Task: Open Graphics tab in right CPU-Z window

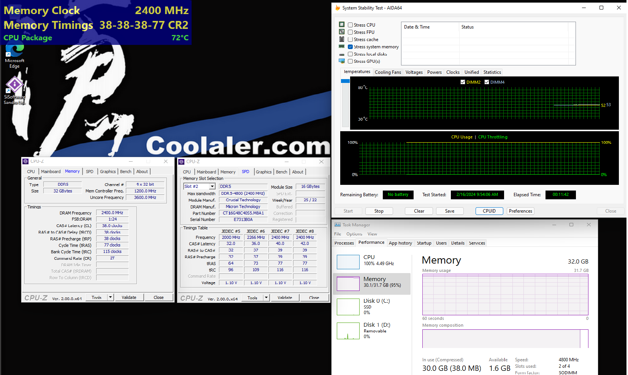Action: click(264, 172)
